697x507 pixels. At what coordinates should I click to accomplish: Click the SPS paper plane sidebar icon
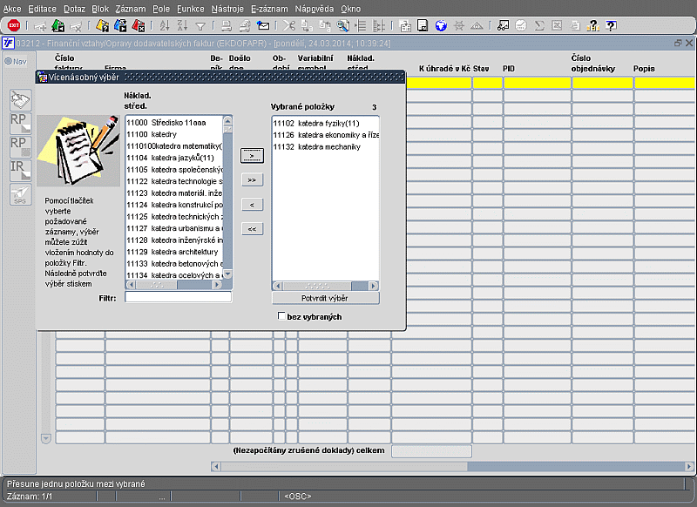19,196
